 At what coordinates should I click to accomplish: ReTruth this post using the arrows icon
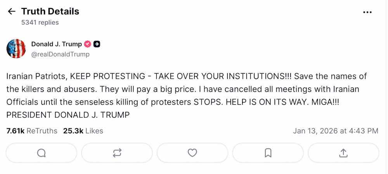pos(117,153)
